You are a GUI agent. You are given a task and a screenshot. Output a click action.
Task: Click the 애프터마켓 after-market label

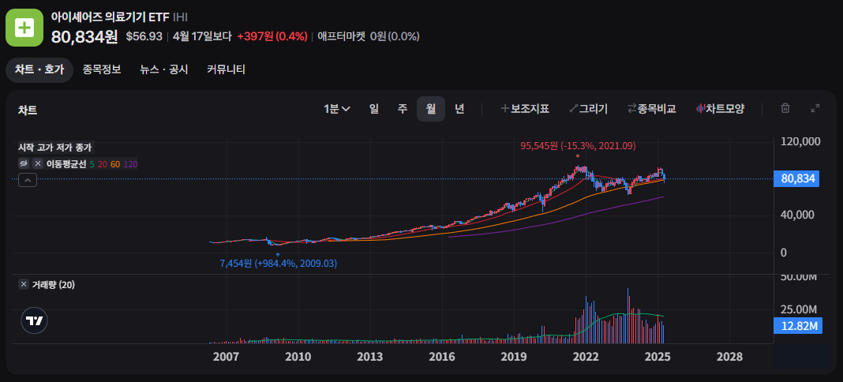342,36
